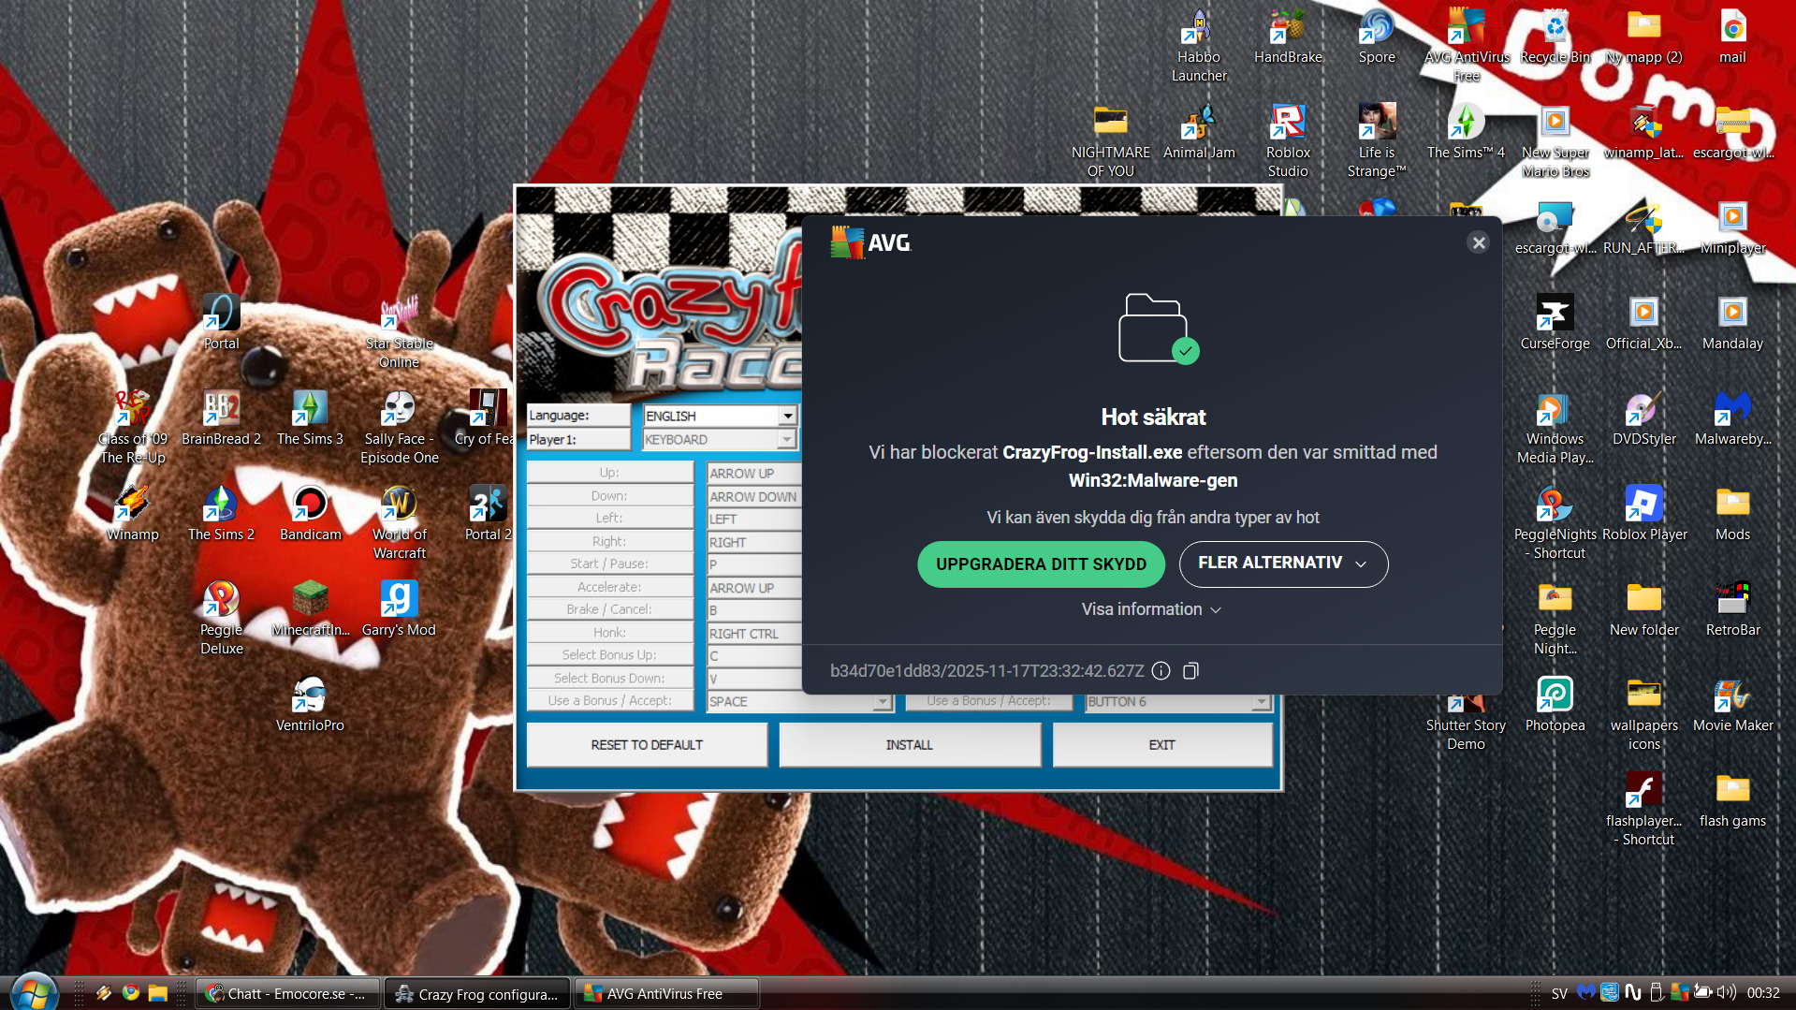The width and height of the screenshot is (1796, 1010).
Task: Open the Recycle Bin
Action: coord(1555,37)
